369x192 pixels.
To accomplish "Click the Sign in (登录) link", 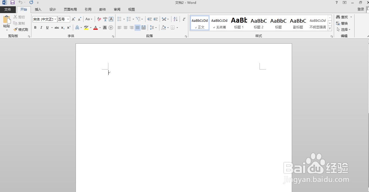I will [x=361, y=9].
